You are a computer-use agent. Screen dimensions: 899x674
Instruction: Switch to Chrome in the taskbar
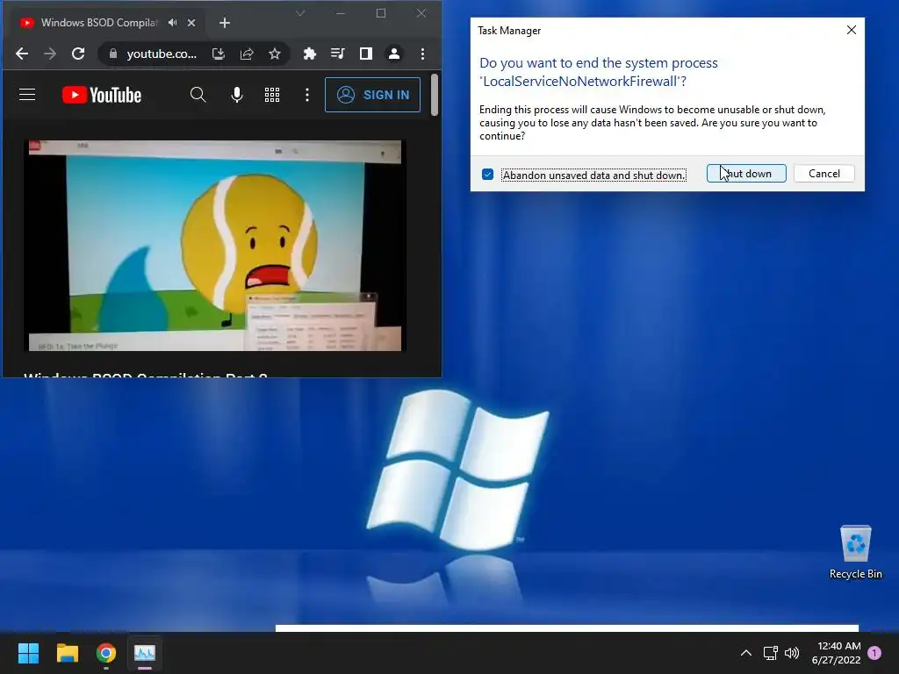pos(106,653)
